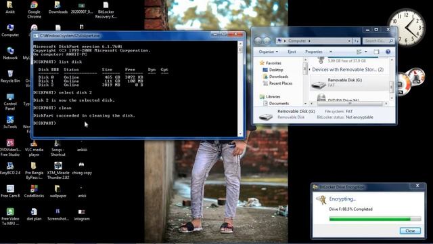433x244 pixels.
Task: Toggle the Explorer preview pane icon
Action: click(x=376, y=52)
